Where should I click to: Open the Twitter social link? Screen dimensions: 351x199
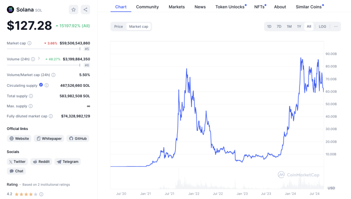17,162
